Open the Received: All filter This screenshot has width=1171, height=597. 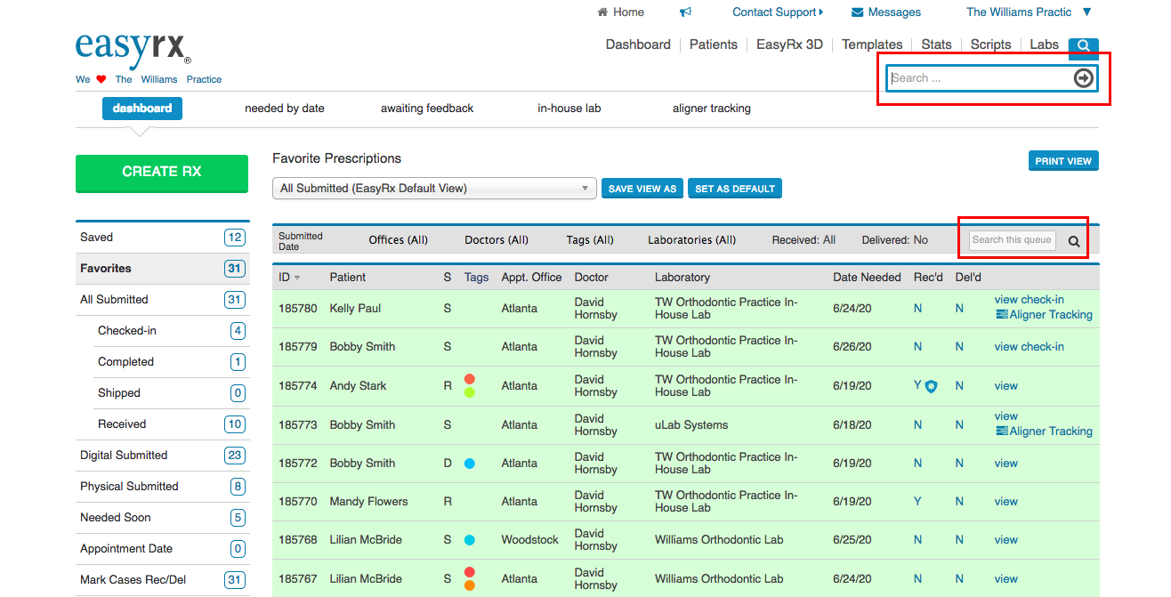(804, 240)
